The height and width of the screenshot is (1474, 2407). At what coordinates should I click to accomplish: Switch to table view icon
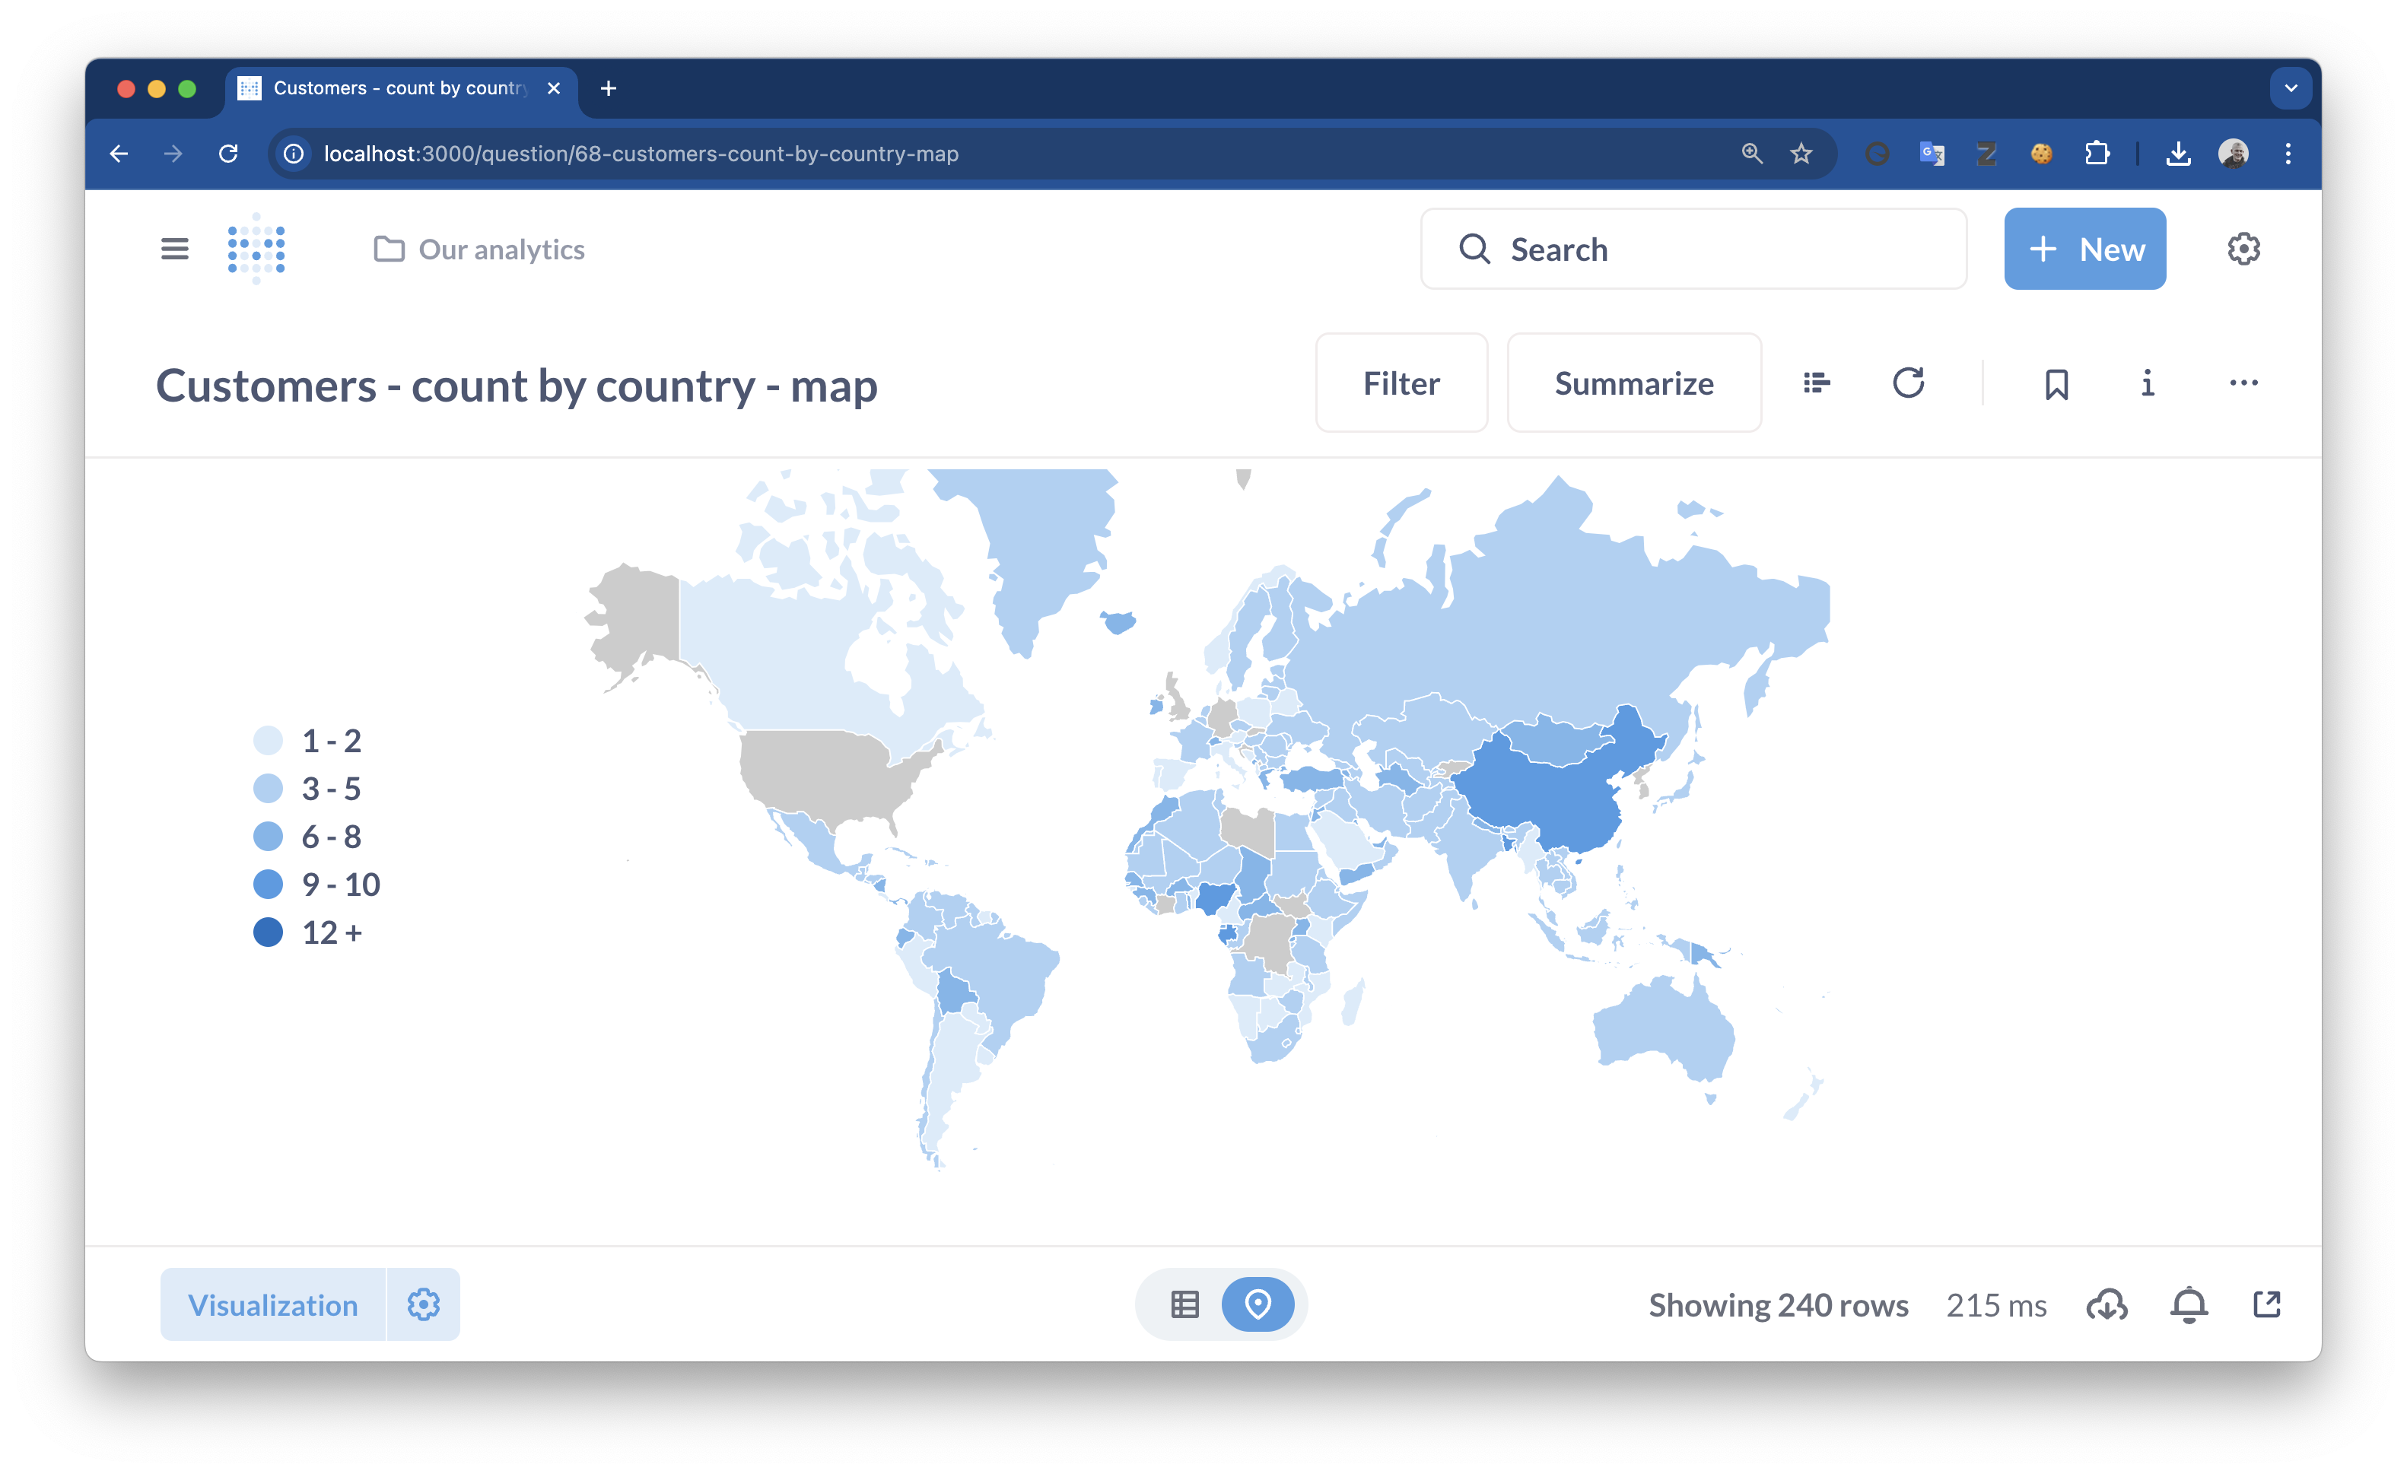[x=1184, y=1304]
